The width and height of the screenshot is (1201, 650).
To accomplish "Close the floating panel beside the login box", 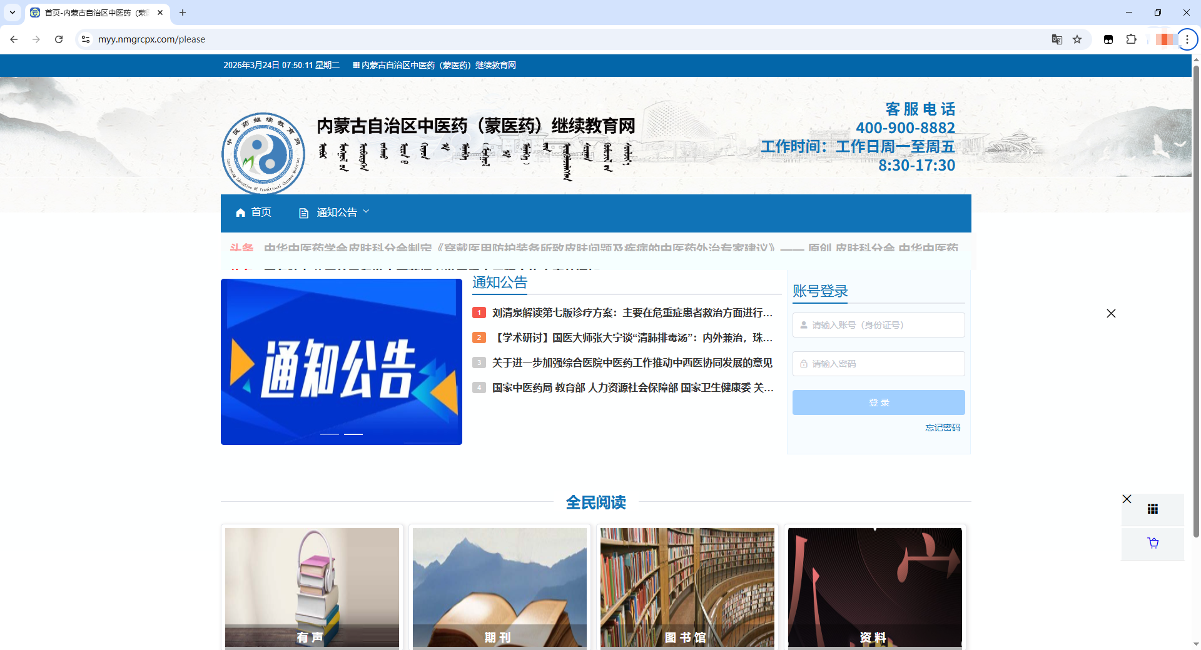I will pyautogui.click(x=1111, y=313).
